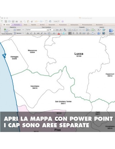Screen dimensions: 115x149
Task: Click the Justify Text icon
Action: tap(80, 33)
